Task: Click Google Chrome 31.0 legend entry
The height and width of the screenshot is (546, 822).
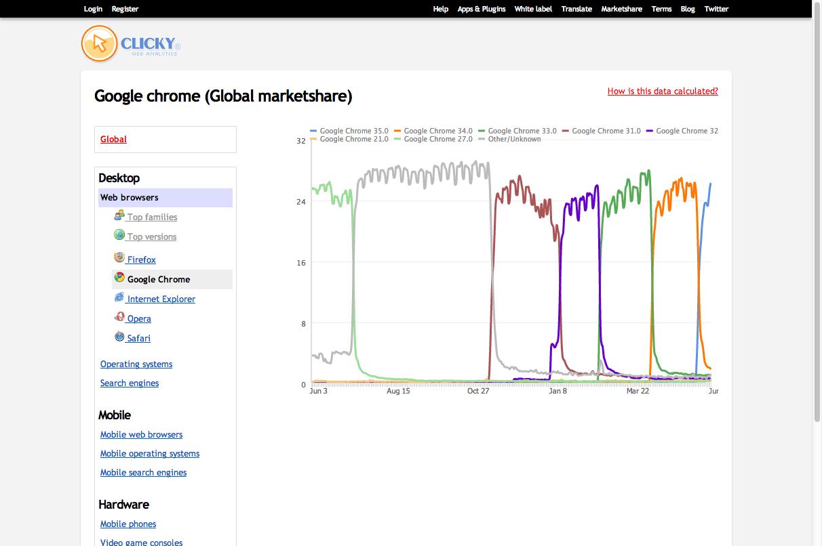Action: 602,131
